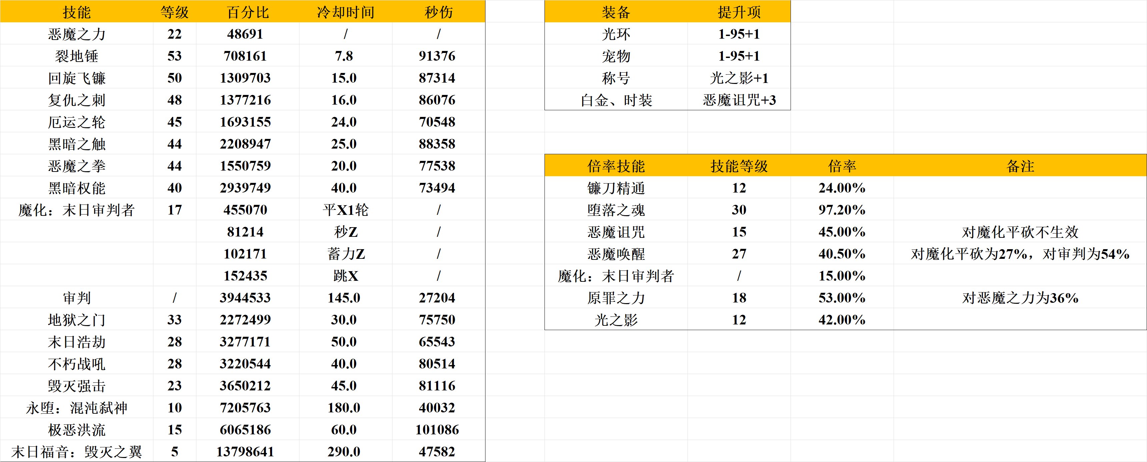Select the 末日浩劫 cell
The width and height of the screenshot is (1147, 462).
[x=77, y=341]
